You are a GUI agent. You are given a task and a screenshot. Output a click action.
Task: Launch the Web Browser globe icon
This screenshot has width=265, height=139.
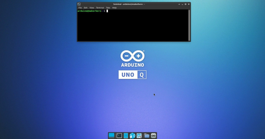tap(132, 136)
